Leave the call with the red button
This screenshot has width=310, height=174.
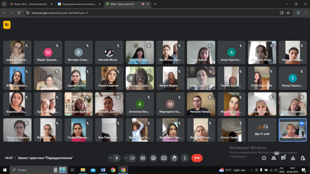coord(197,158)
